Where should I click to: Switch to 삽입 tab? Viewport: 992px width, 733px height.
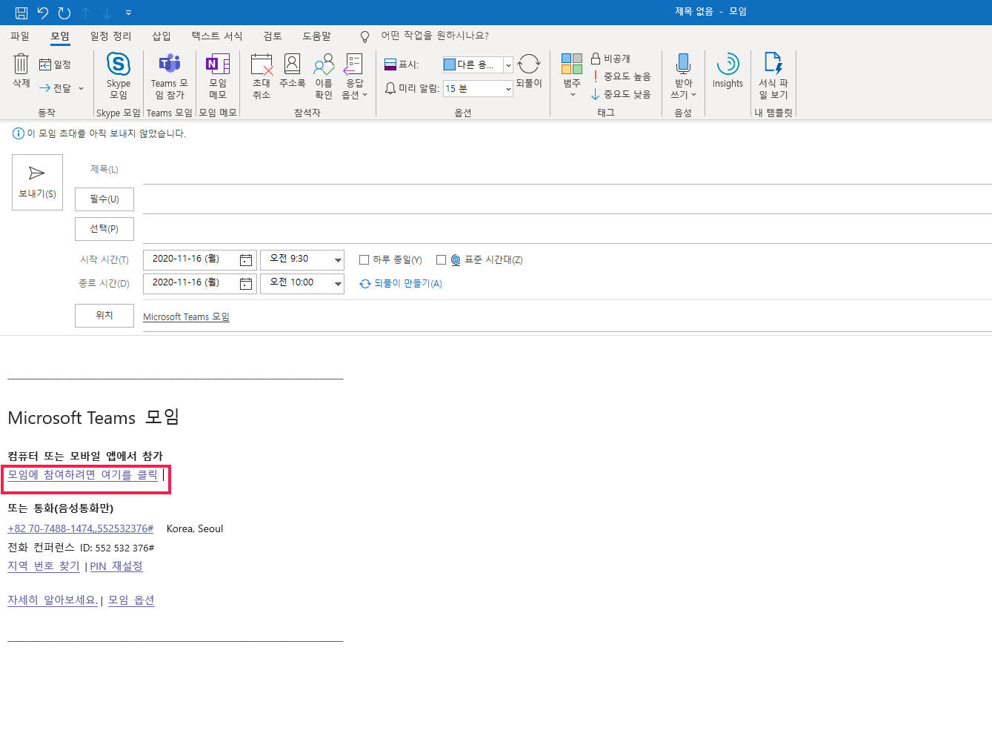click(162, 36)
